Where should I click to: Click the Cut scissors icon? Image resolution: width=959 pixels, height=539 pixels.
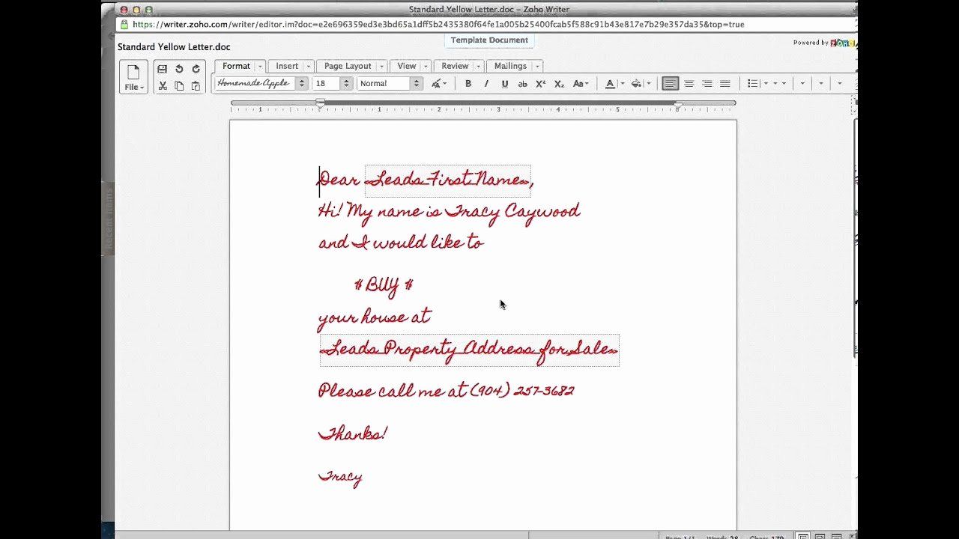pos(163,86)
